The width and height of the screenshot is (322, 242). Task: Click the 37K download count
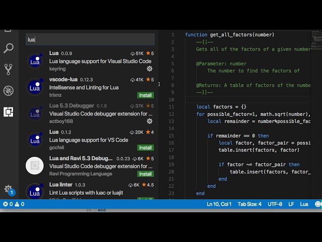137,106
